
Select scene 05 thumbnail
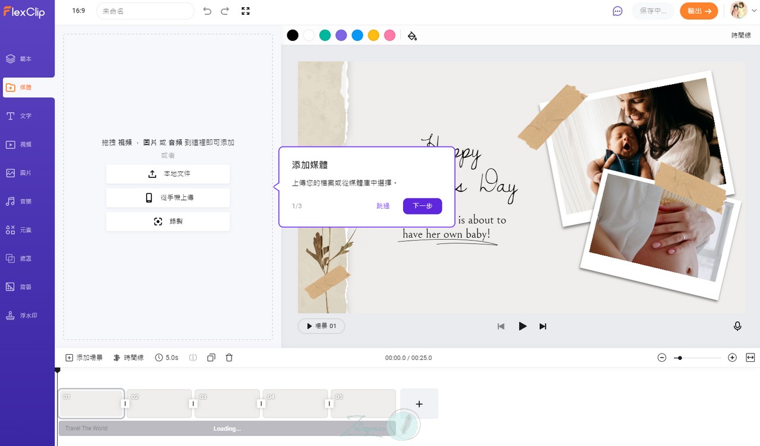point(363,404)
